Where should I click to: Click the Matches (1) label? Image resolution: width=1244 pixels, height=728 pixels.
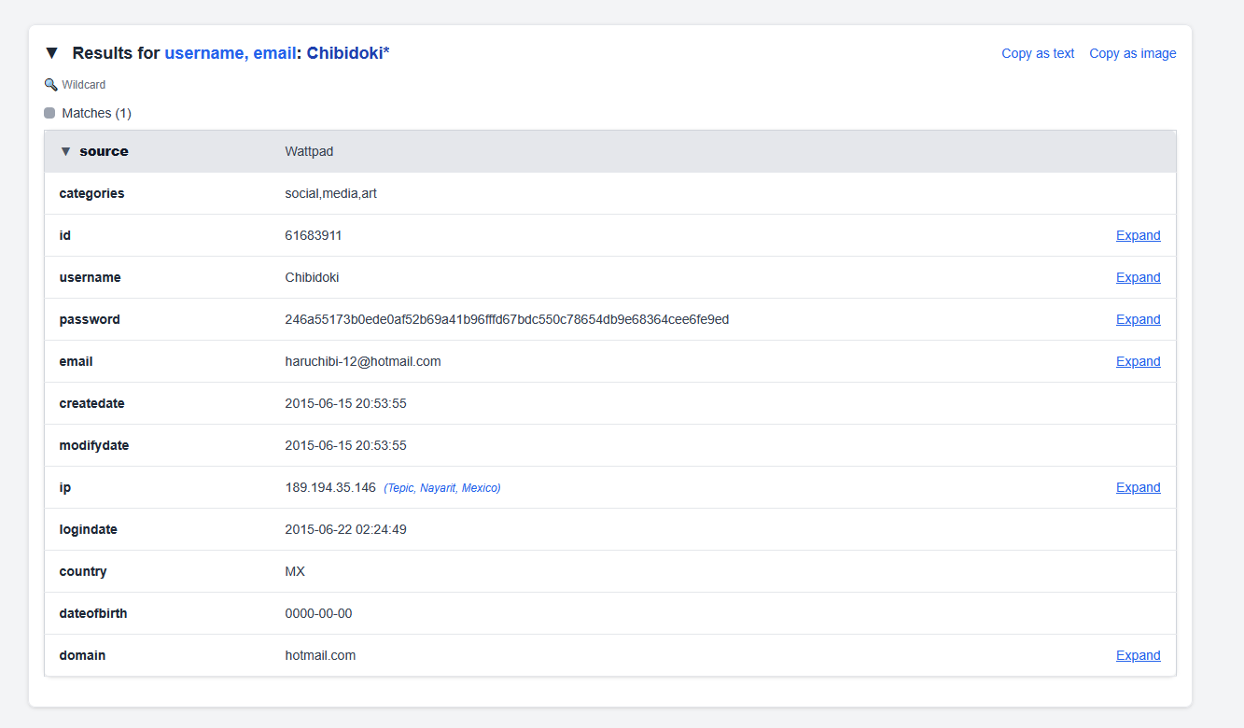[96, 113]
